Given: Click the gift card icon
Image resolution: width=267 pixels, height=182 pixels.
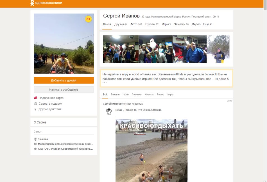Looking at the screenshot, I should (x=35, y=98).
